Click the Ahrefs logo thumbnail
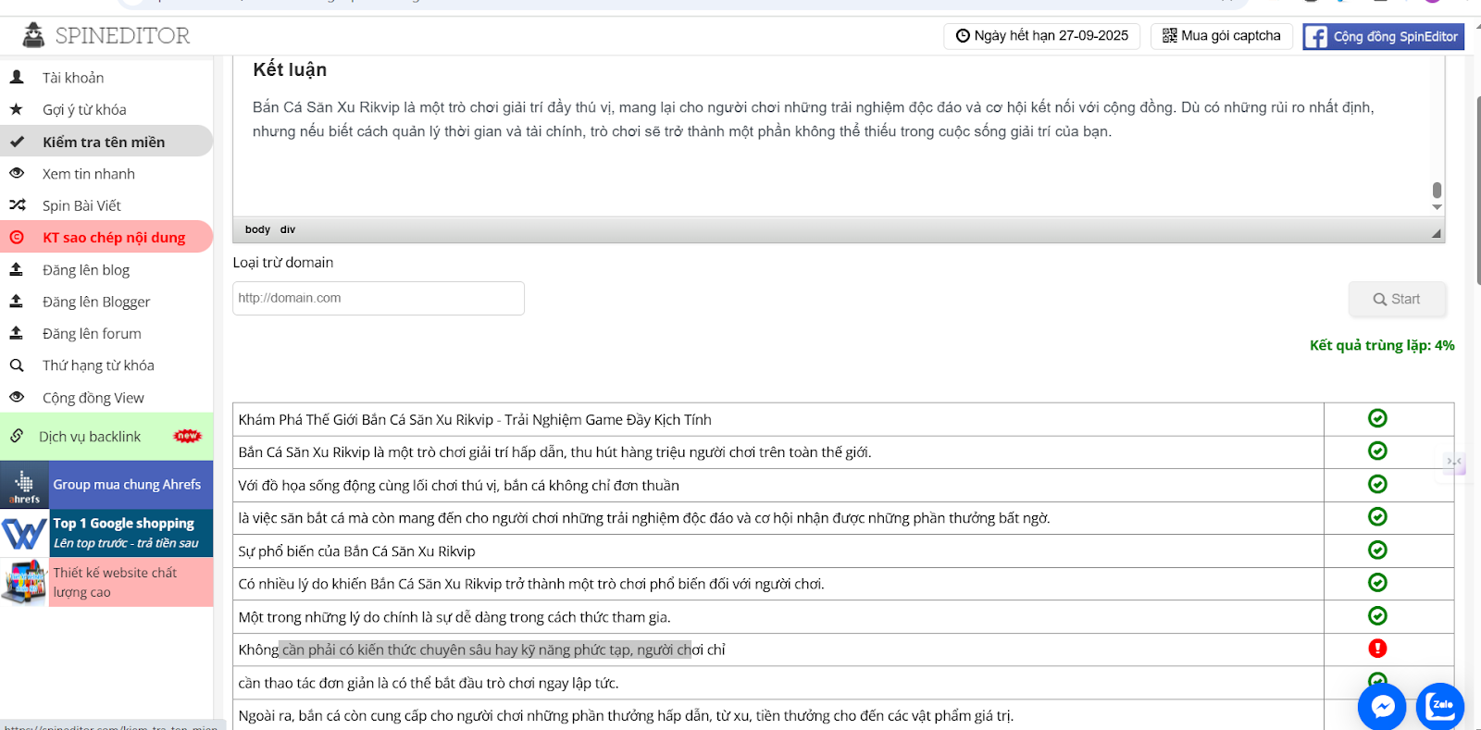The width and height of the screenshot is (1481, 730). click(24, 485)
